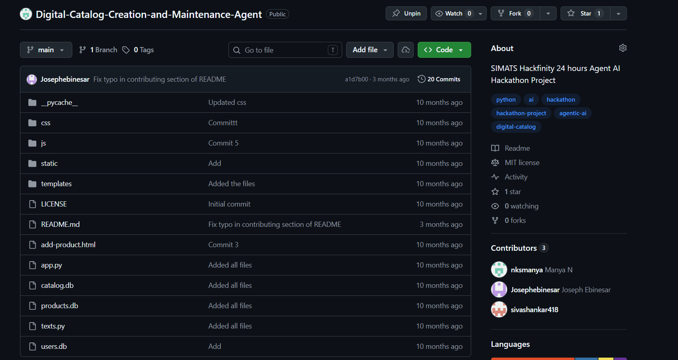This screenshot has width=678, height=360.
Task: Click the 'Committt' commit message
Action: (223, 123)
